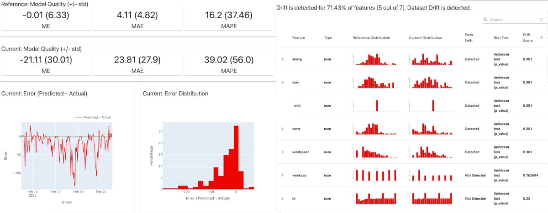This screenshot has height=213, width=548.
Task: Click reference MAPE value 16.2 (37.46)
Action: point(229,15)
